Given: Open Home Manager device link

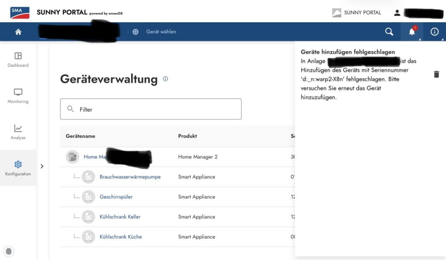Looking at the screenshot, I should [x=95, y=157].
